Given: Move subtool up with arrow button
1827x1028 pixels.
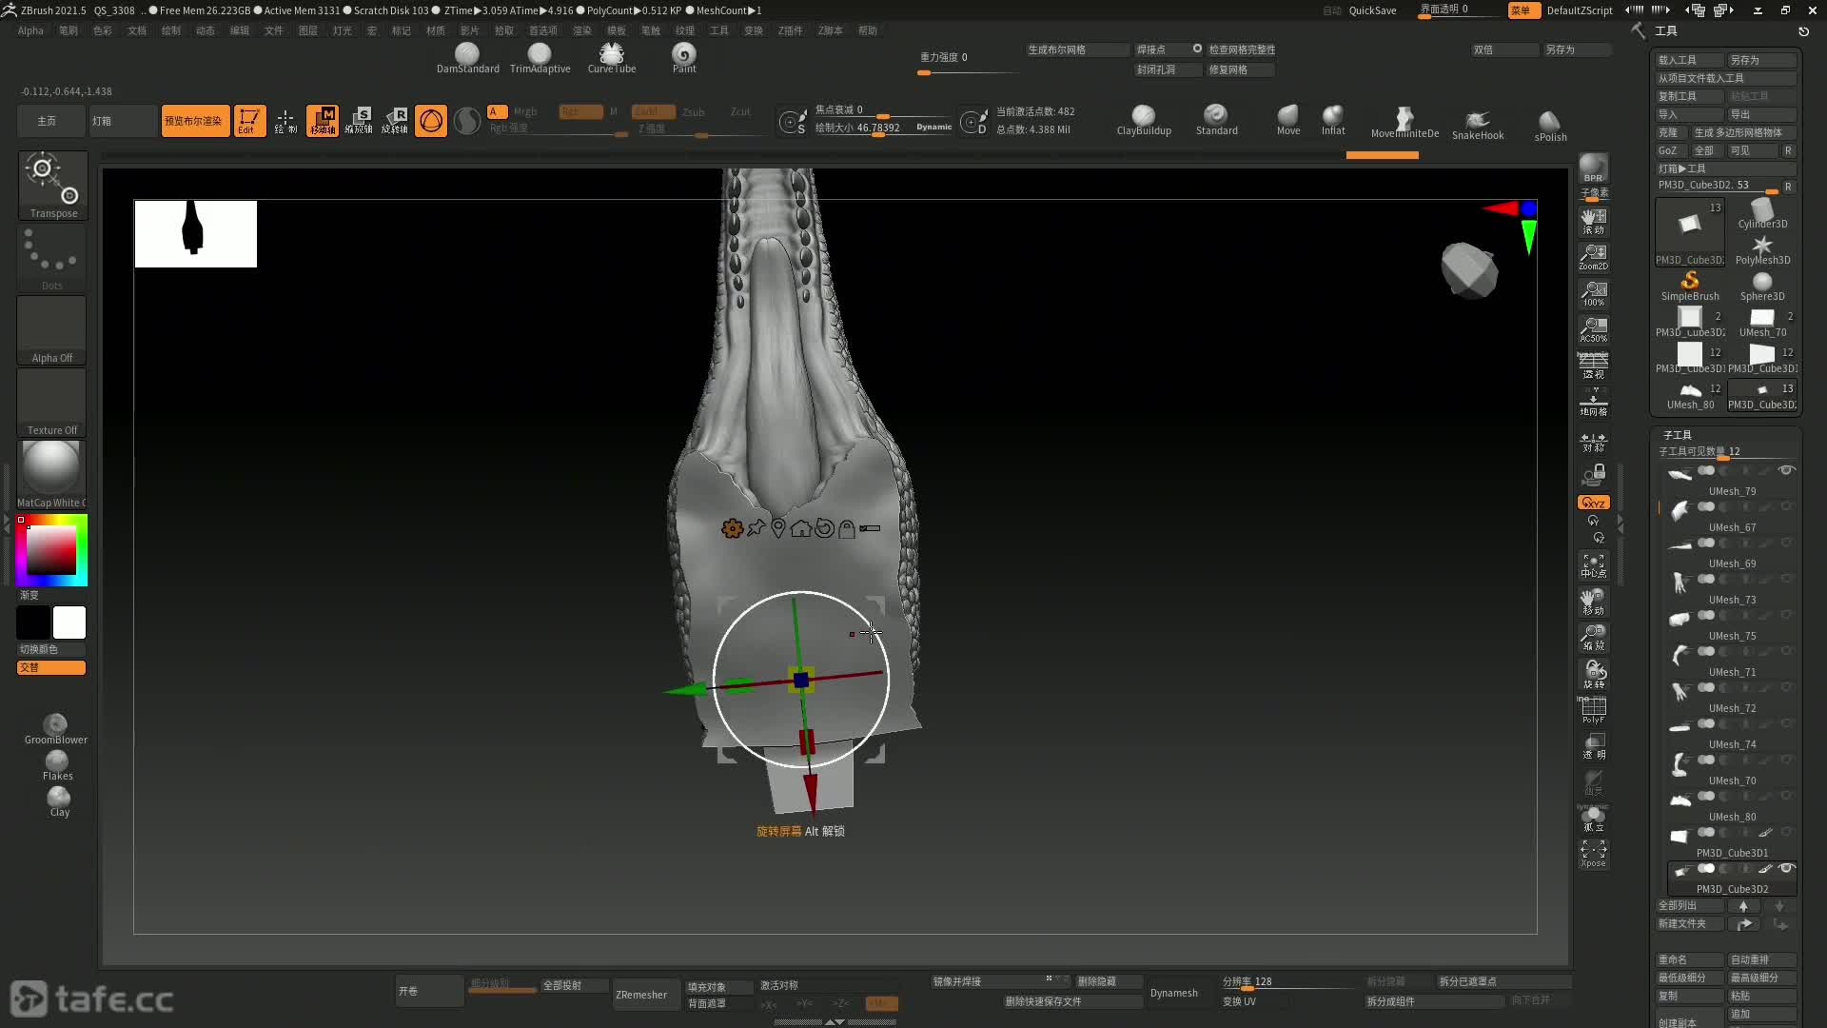Looking at the screenshot, I should click(1743, 906).
